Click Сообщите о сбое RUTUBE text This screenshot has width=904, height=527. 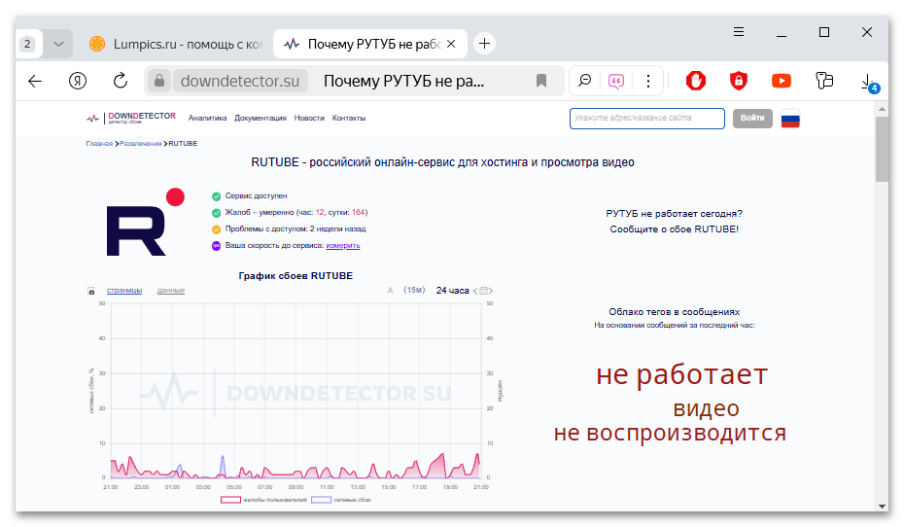tap(674, 228)
